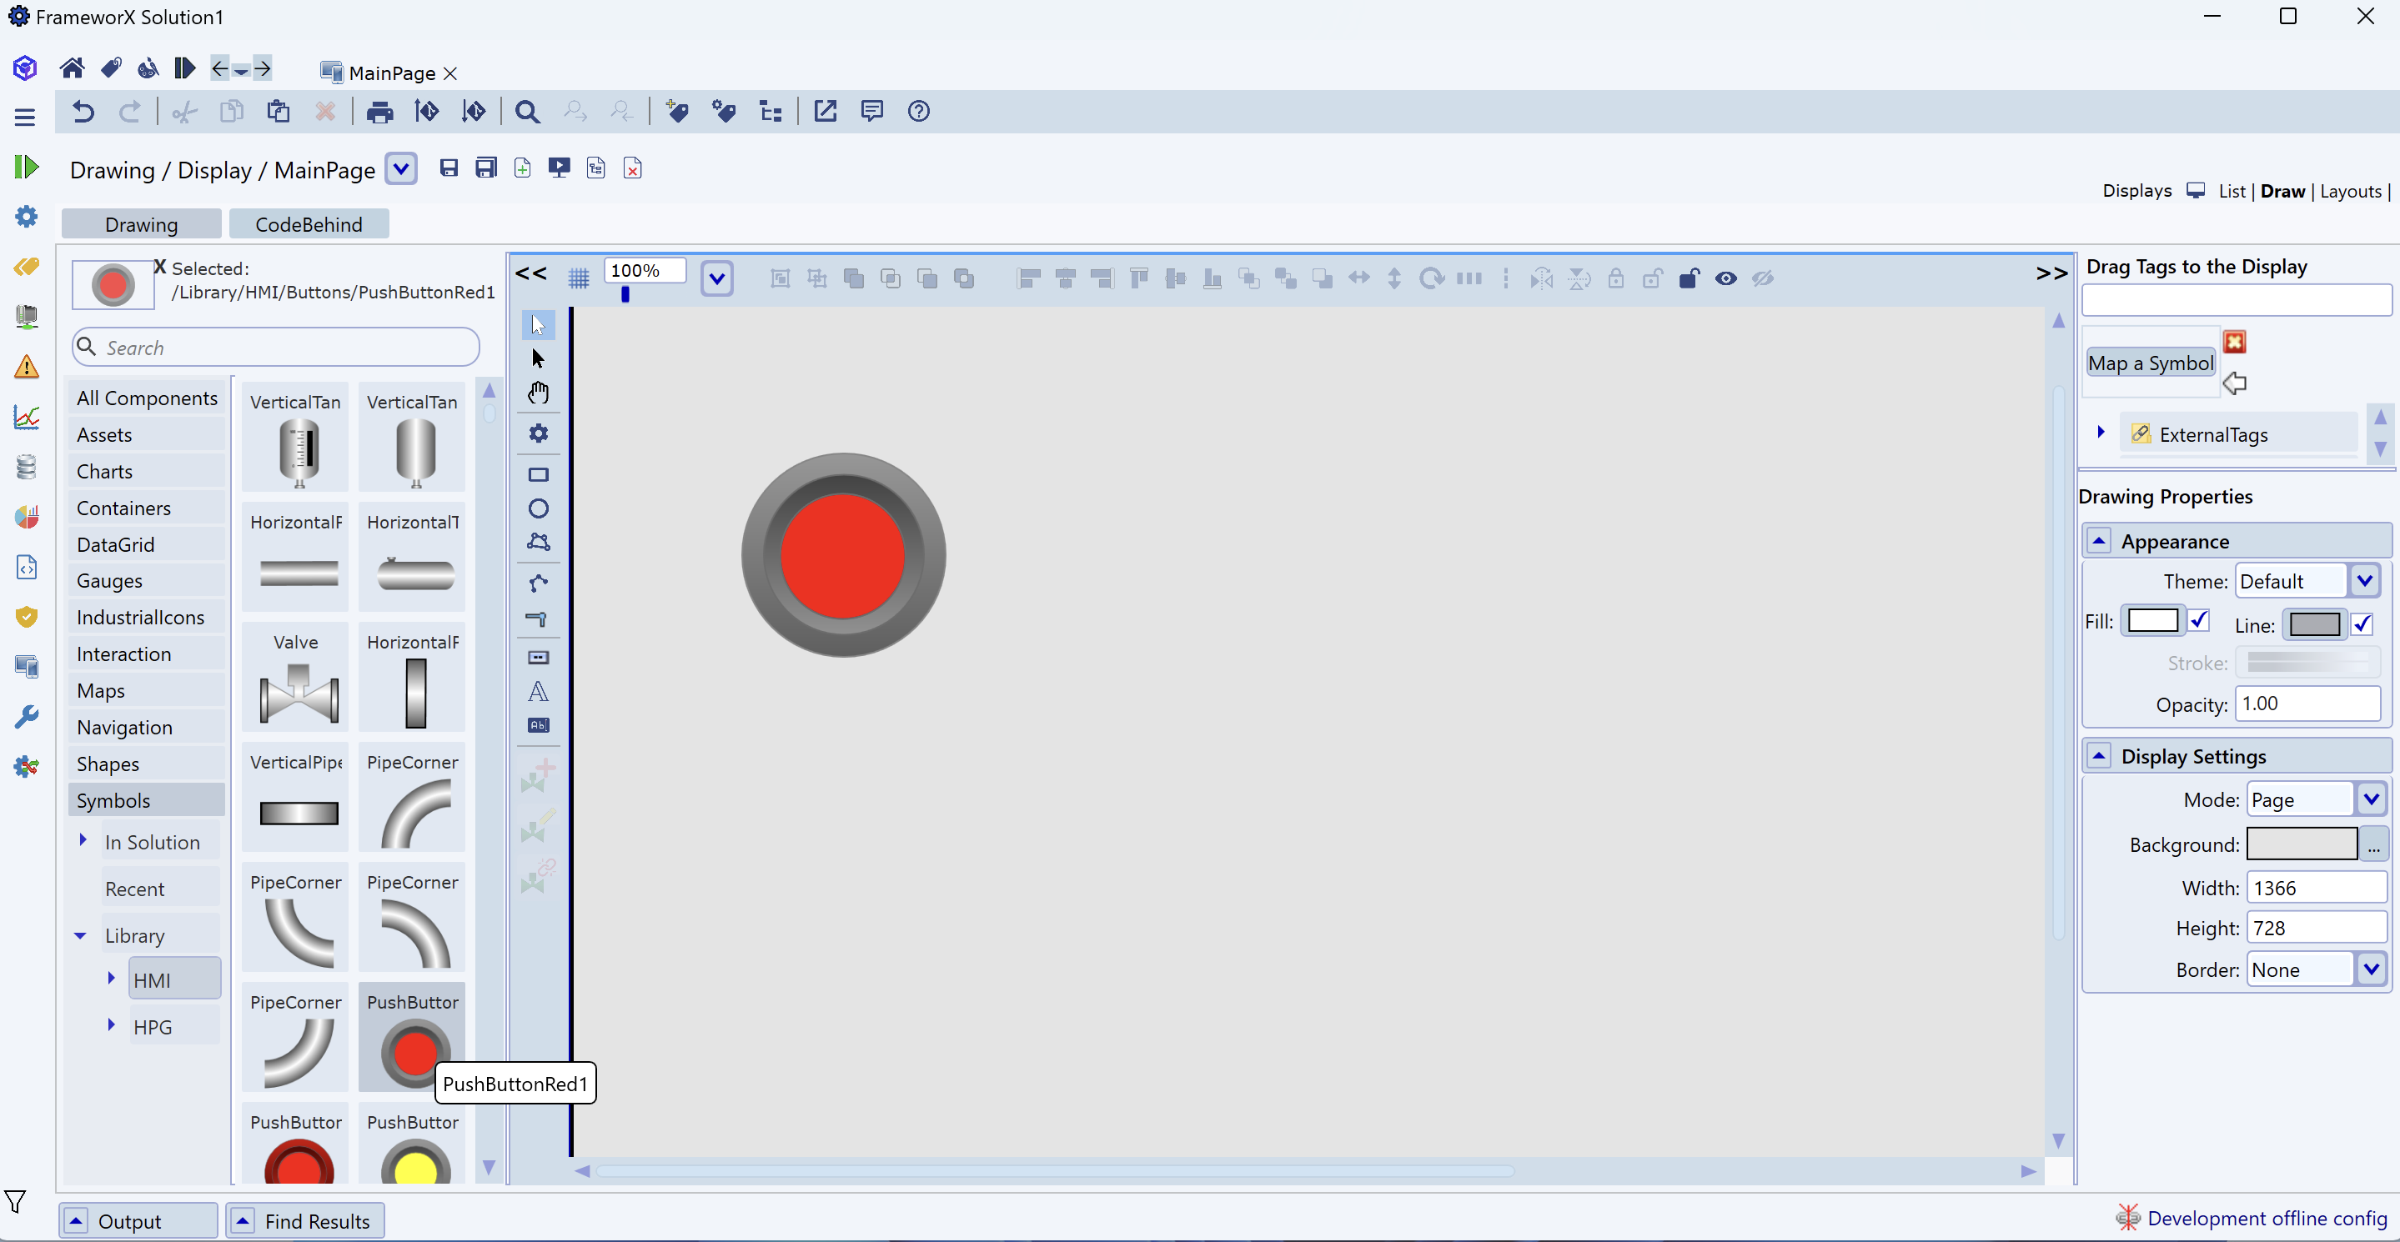Viewport: 2400px width, 1242px height.
Task: Click the Line color swatch
Action: tap(2314, 624)
